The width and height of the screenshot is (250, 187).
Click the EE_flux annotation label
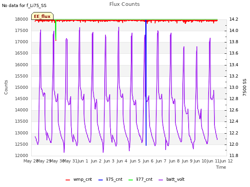[x=42, y=16]
